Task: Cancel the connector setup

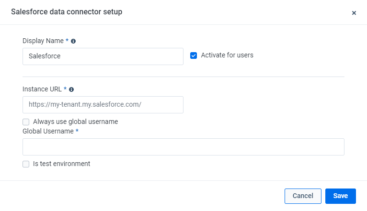Action: click(x=303, y=196)
